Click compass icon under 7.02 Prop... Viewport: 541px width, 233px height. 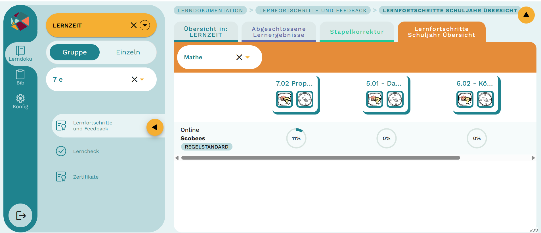point(305,99)
